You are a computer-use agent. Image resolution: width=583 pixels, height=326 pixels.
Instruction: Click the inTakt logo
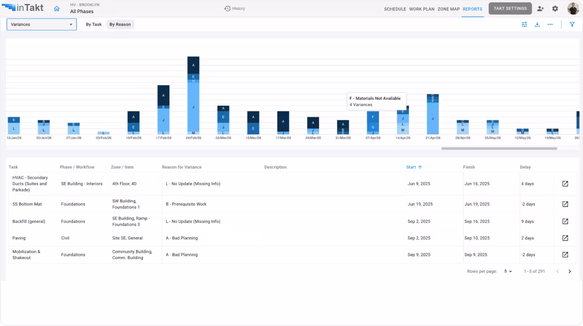[x=23, y=8]
